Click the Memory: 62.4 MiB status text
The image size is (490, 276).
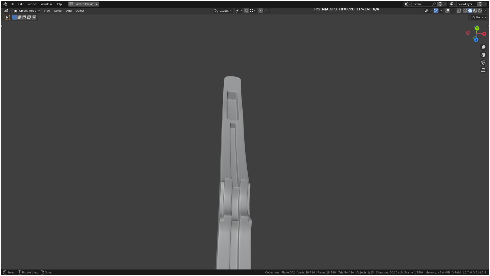[x=437, y=272]
